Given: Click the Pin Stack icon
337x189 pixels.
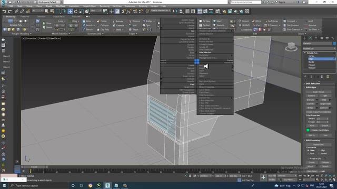Looking at the screenshot, I should (305, 77).
